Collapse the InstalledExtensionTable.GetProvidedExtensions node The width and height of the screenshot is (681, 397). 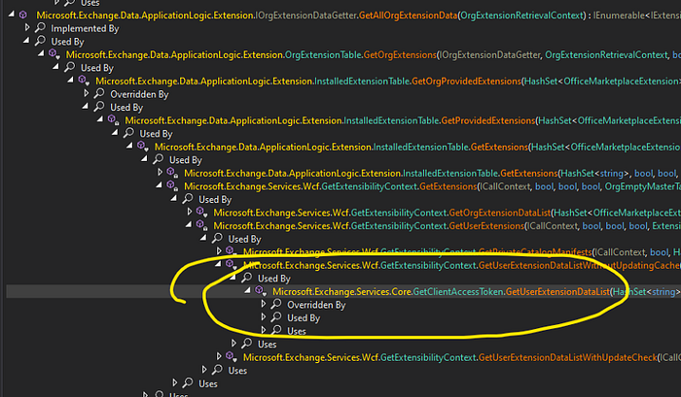coord(100,120)
